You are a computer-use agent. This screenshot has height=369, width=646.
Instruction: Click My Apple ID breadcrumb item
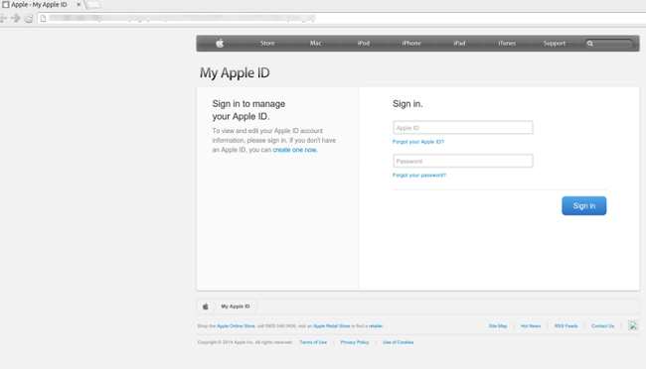coord(236,307)
